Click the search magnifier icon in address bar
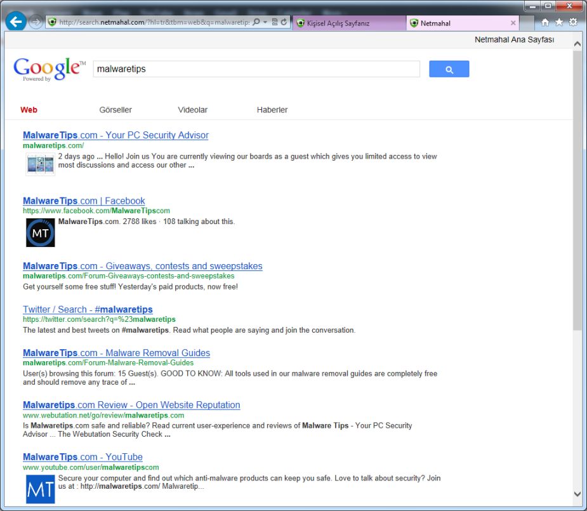Viewport: 587px width, 511px height. point(256,22)
